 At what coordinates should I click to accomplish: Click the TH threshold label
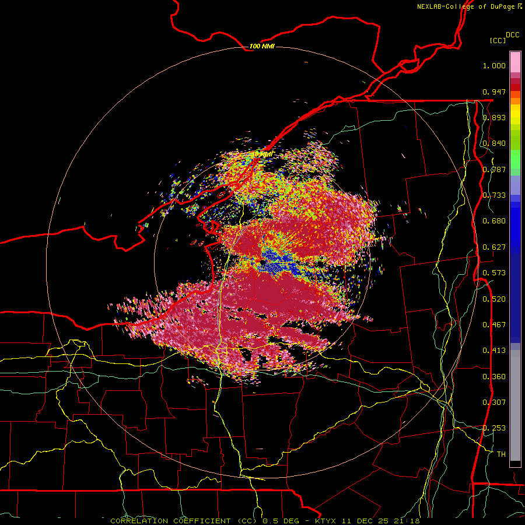[x=501, y=454]
